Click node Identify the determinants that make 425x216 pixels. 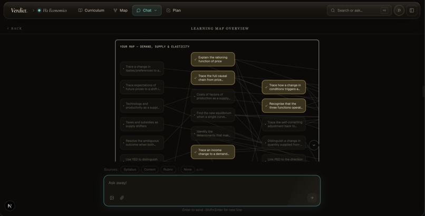[213, 133]
